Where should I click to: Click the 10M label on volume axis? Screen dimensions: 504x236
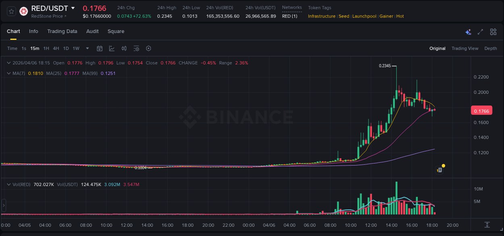coord(478,189)
